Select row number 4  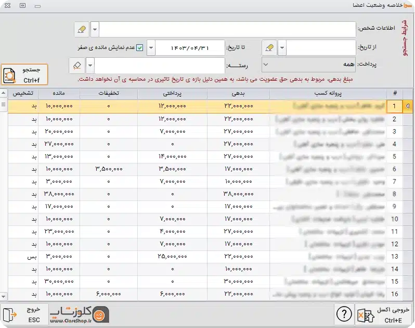(x=394, y=144)
